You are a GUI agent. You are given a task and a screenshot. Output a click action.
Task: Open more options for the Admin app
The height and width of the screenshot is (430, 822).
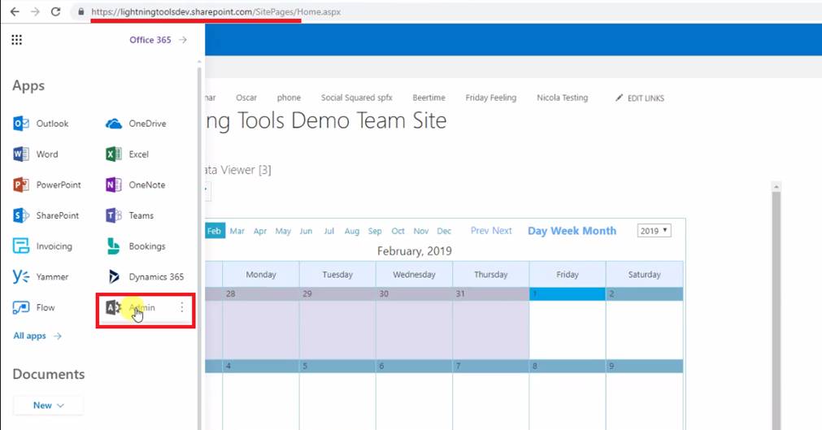click(x=182, y=307)
